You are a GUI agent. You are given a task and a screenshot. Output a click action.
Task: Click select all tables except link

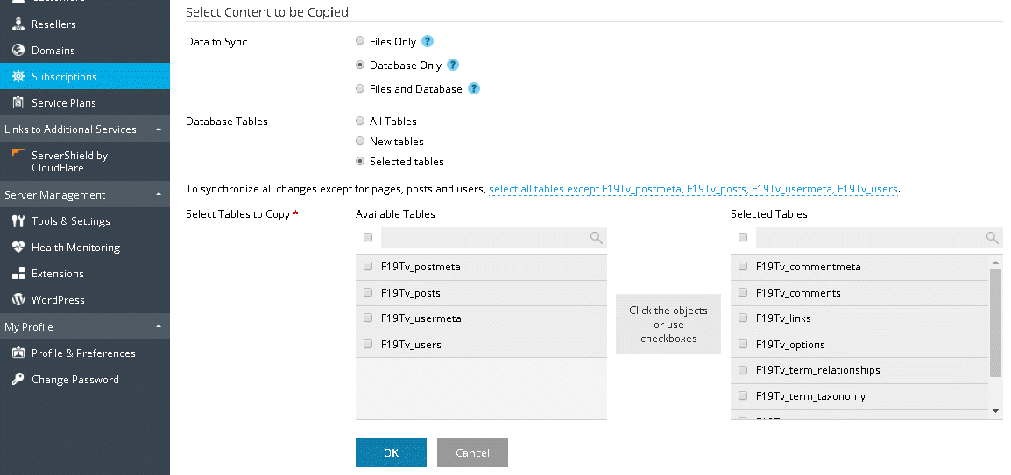[x=694, y=188]
